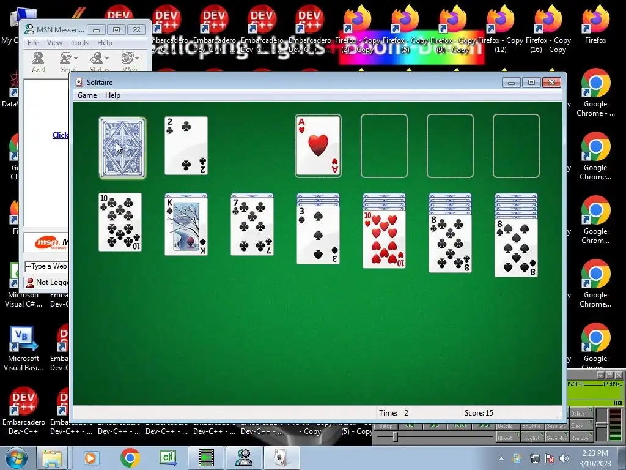Click the Delete button in the media player

(580, 414)
